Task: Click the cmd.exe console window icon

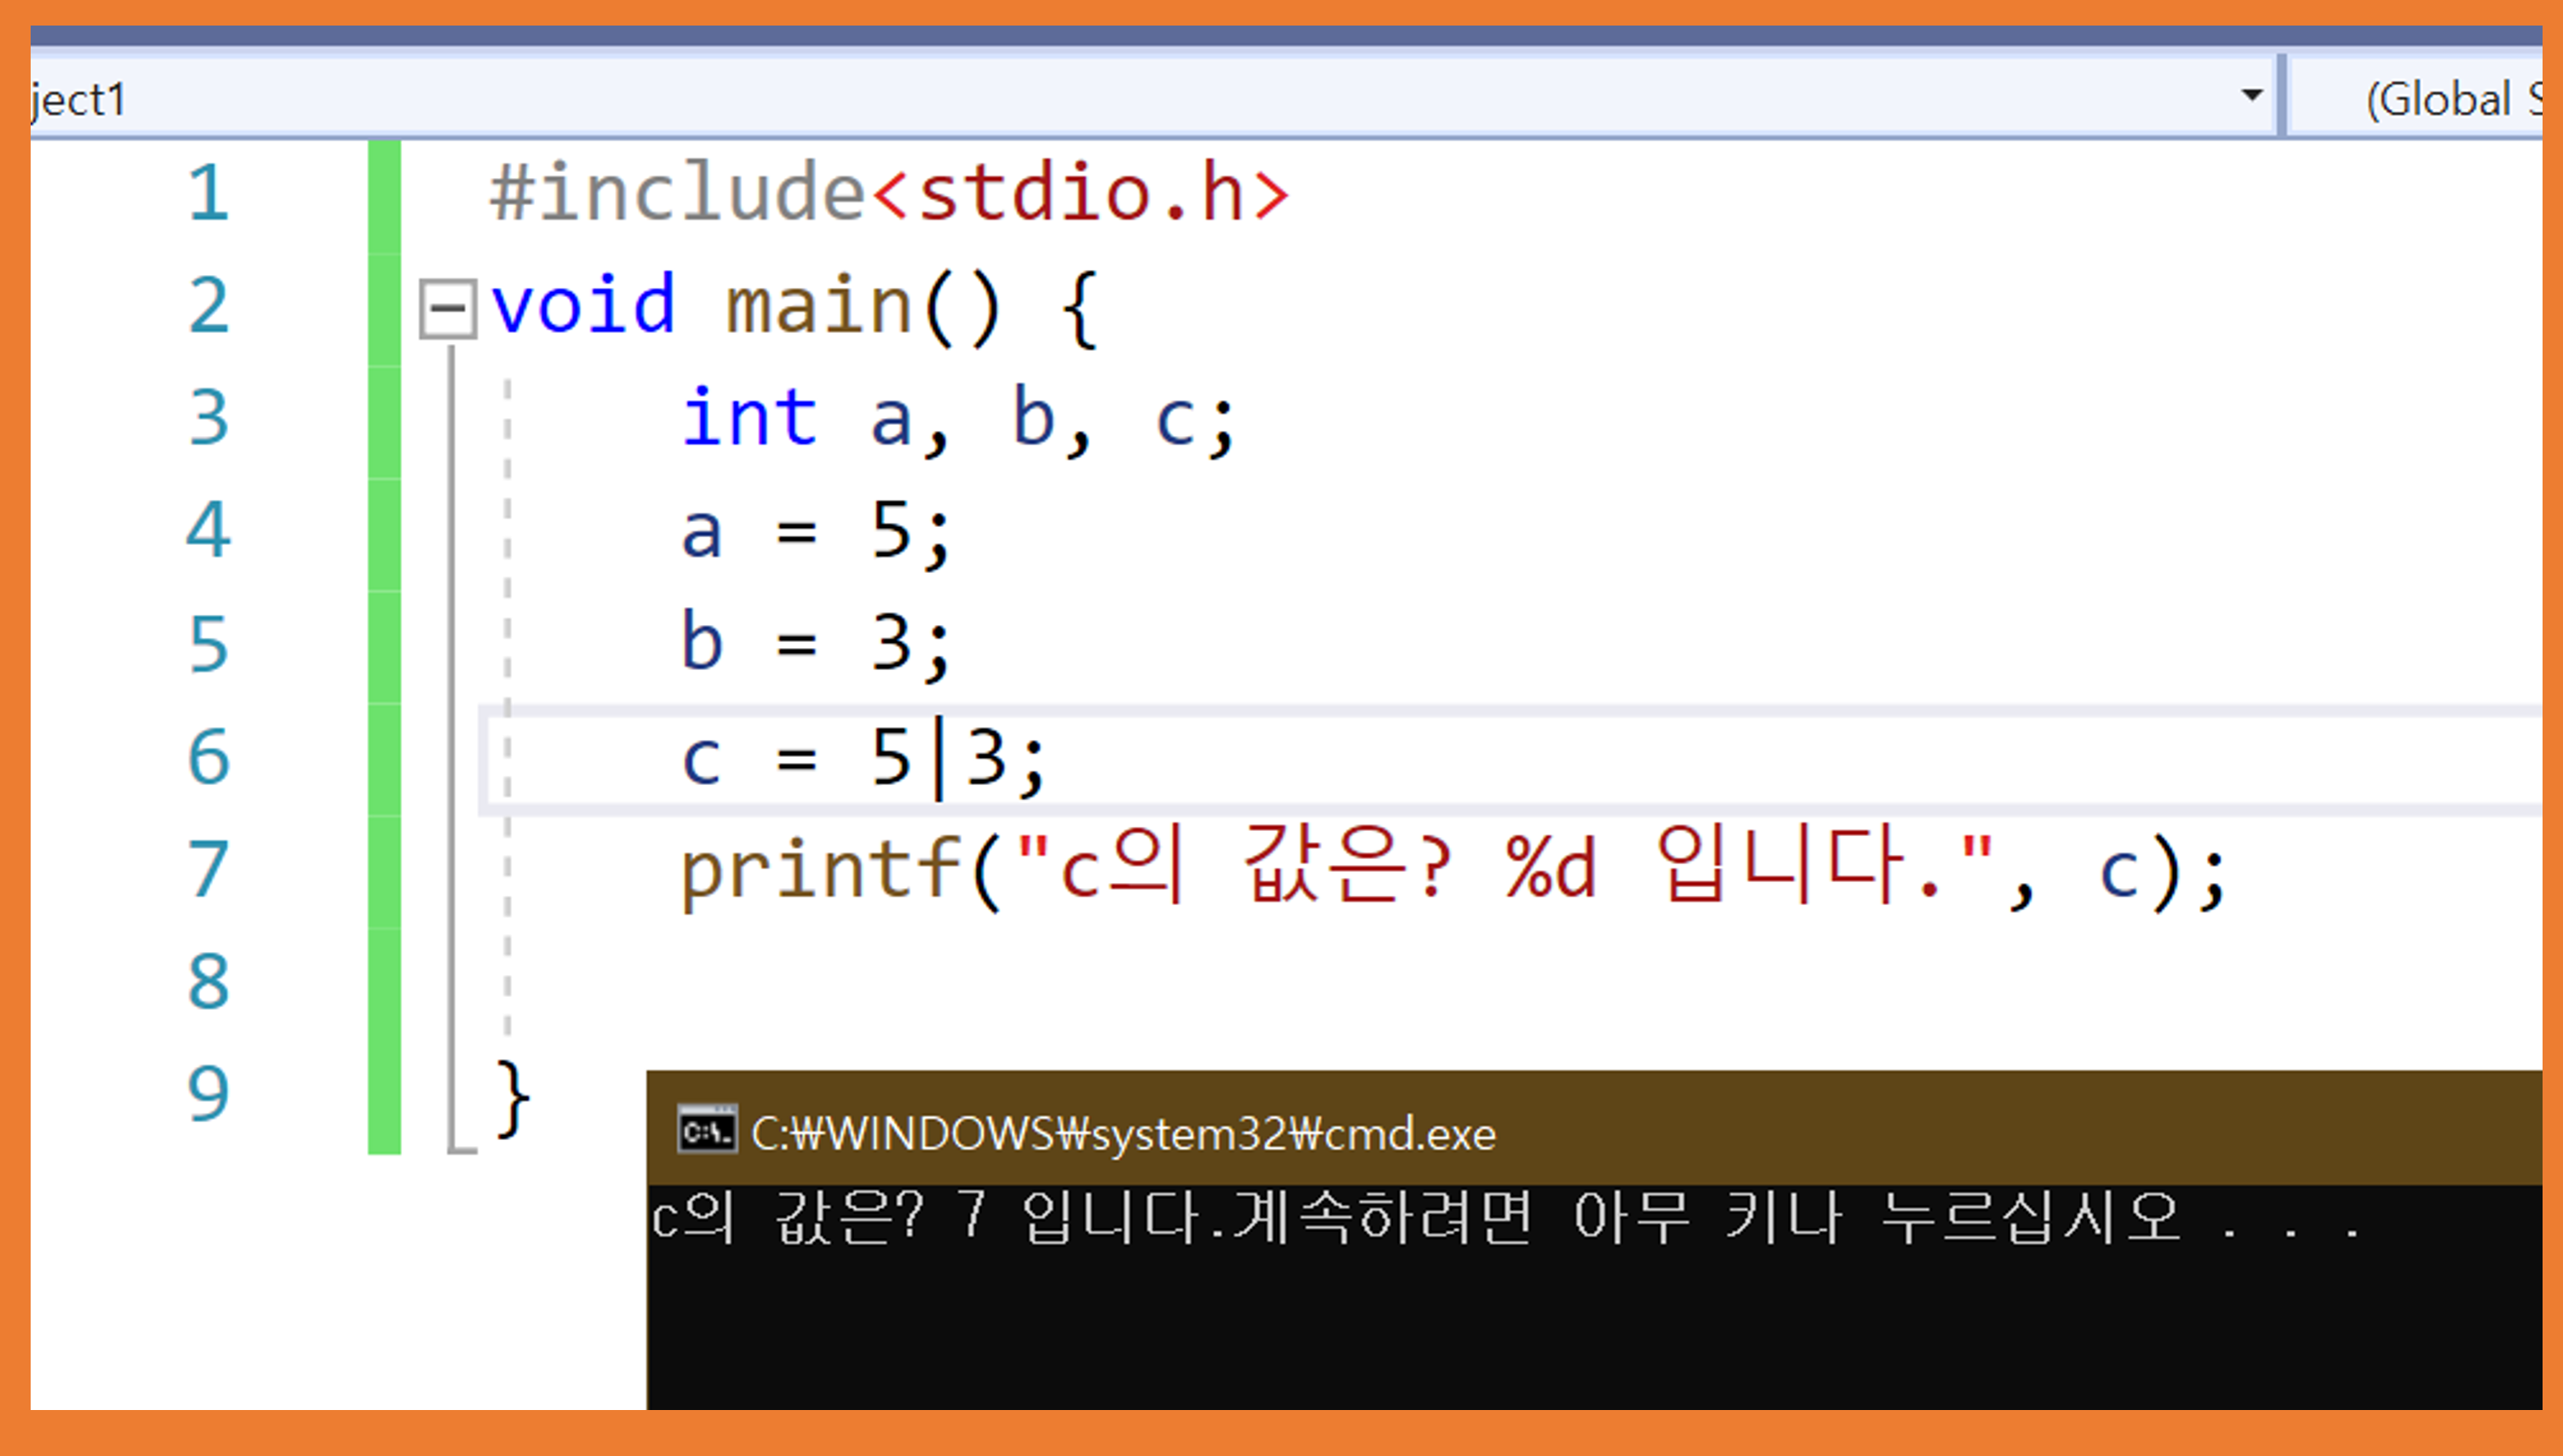Action: point(707,1130)
